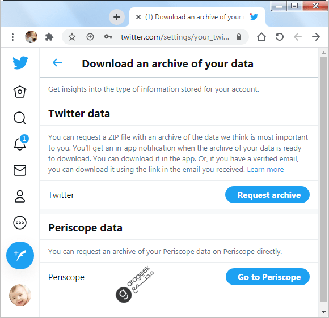Open the Explore search icon in sidebar
The width and height of the screenshot is (329, 318).
(x=20, y=118)
